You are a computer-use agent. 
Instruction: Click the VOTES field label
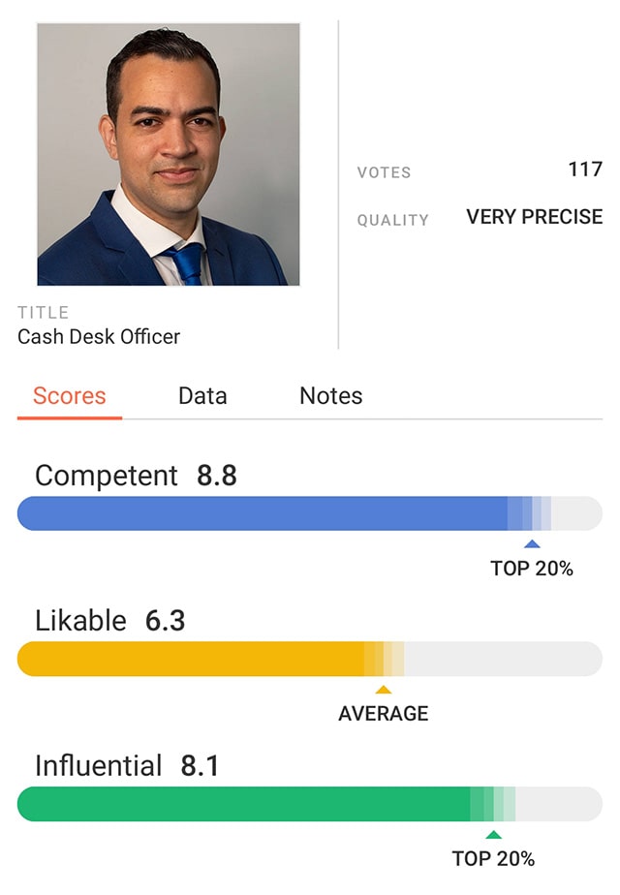(385, 172)
